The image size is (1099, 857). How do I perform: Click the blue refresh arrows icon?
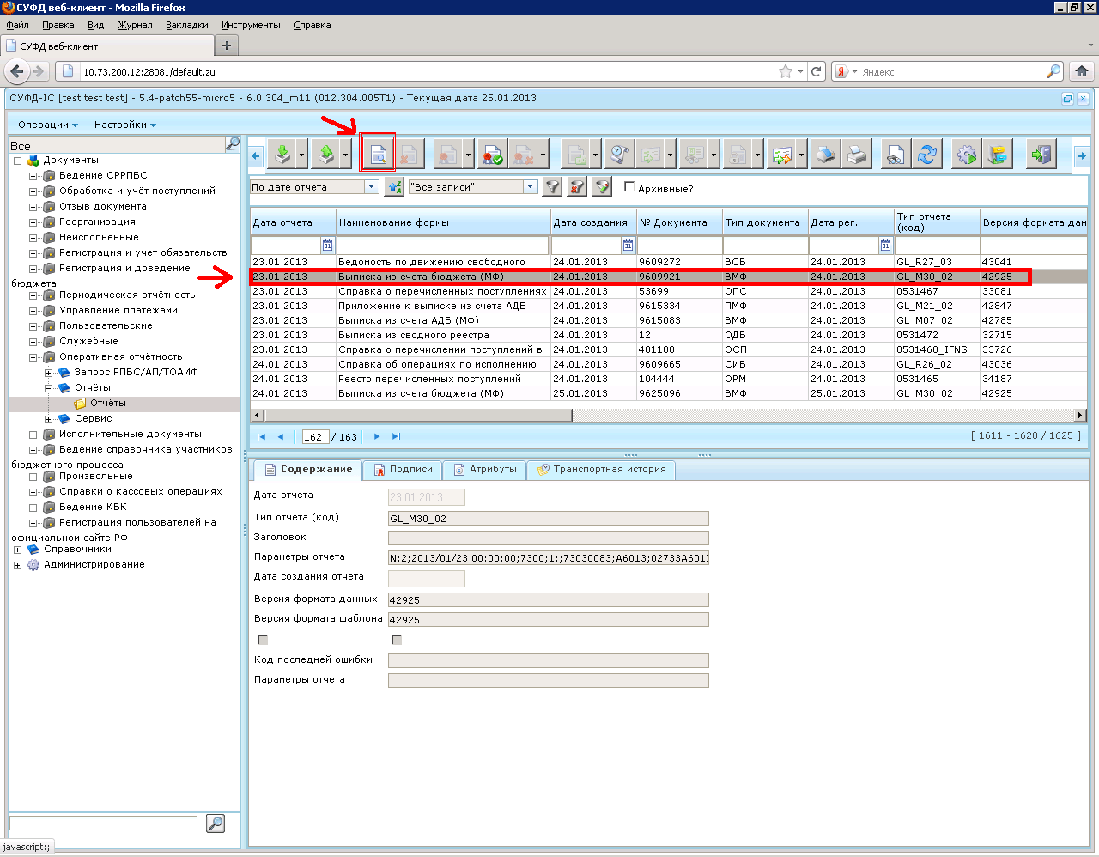(927, 155)
